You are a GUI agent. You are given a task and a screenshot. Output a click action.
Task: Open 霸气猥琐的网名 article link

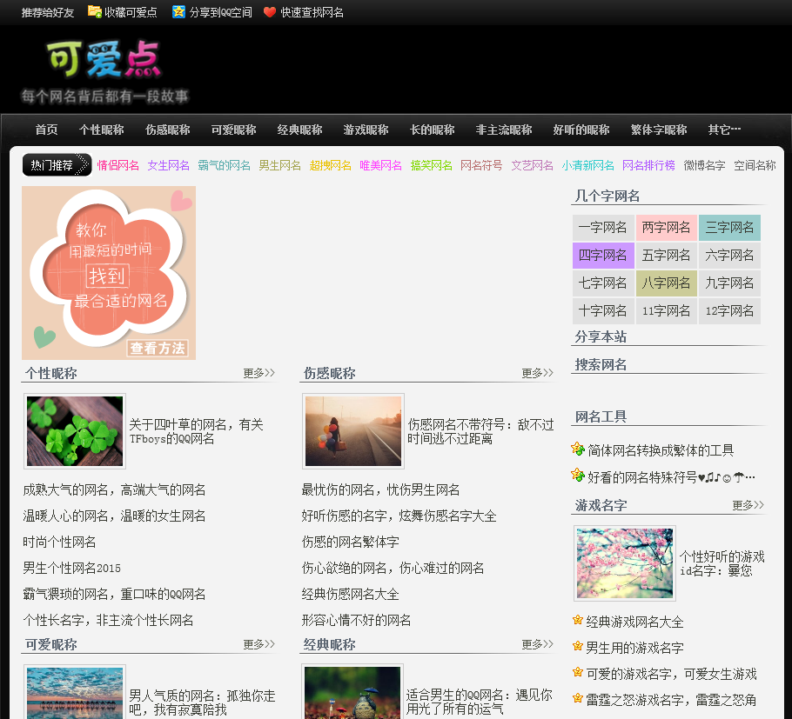tap(114, 595)
